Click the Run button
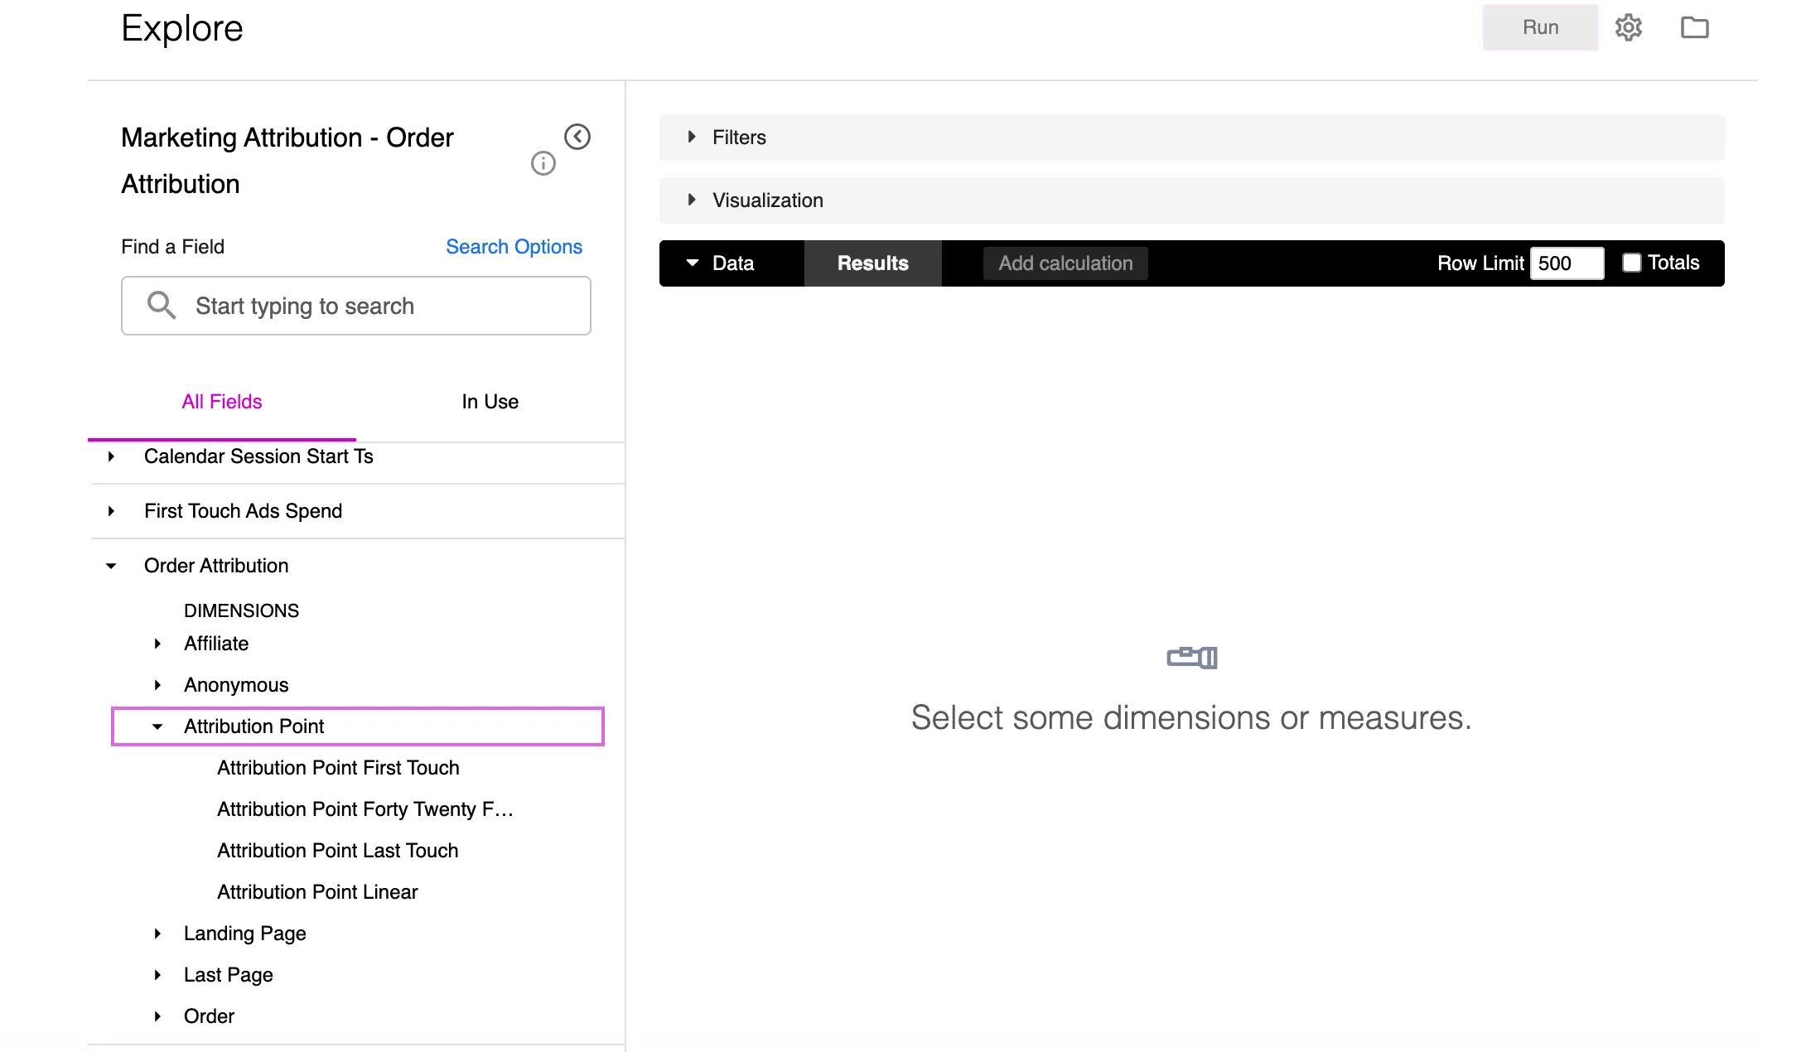 click(x=1540, y=27)
